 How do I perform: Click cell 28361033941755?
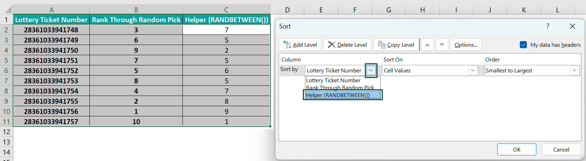[x=51, y=101]
